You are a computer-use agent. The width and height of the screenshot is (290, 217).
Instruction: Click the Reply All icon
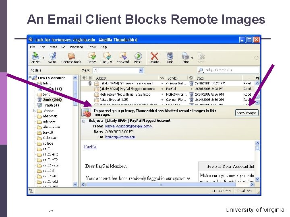(x=107, y=57)
